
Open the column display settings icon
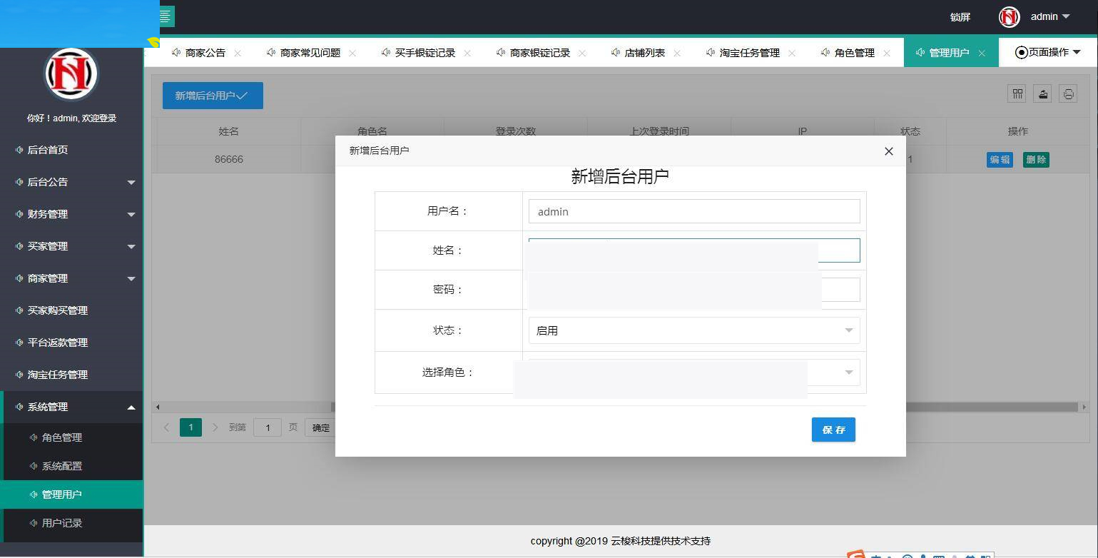[x=1017, y=93]
